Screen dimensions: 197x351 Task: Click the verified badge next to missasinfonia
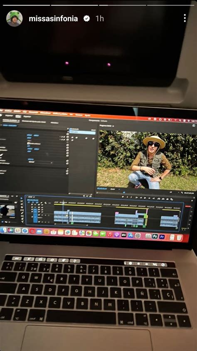86,19
